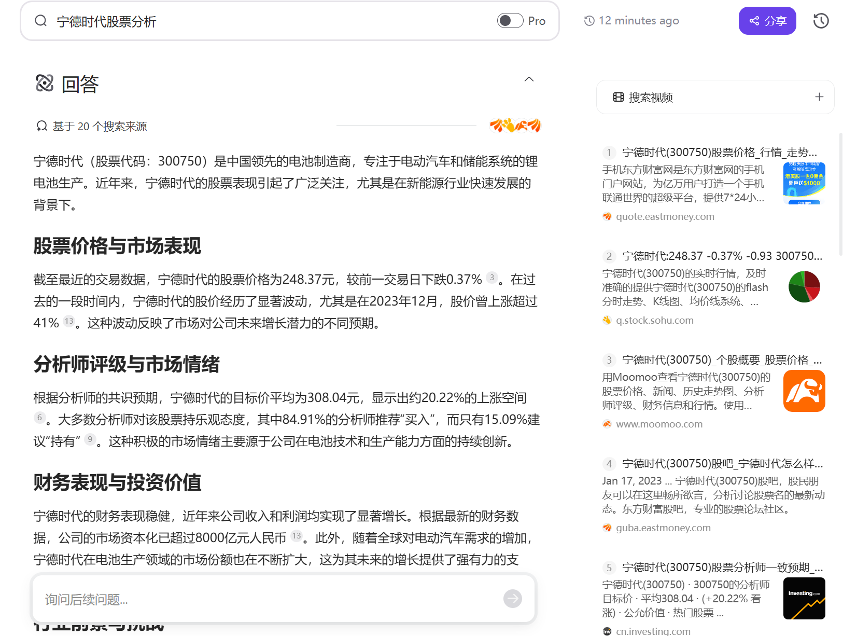
Task: Open citation 3 after 下跌0.37%
Action: (492, 278)
